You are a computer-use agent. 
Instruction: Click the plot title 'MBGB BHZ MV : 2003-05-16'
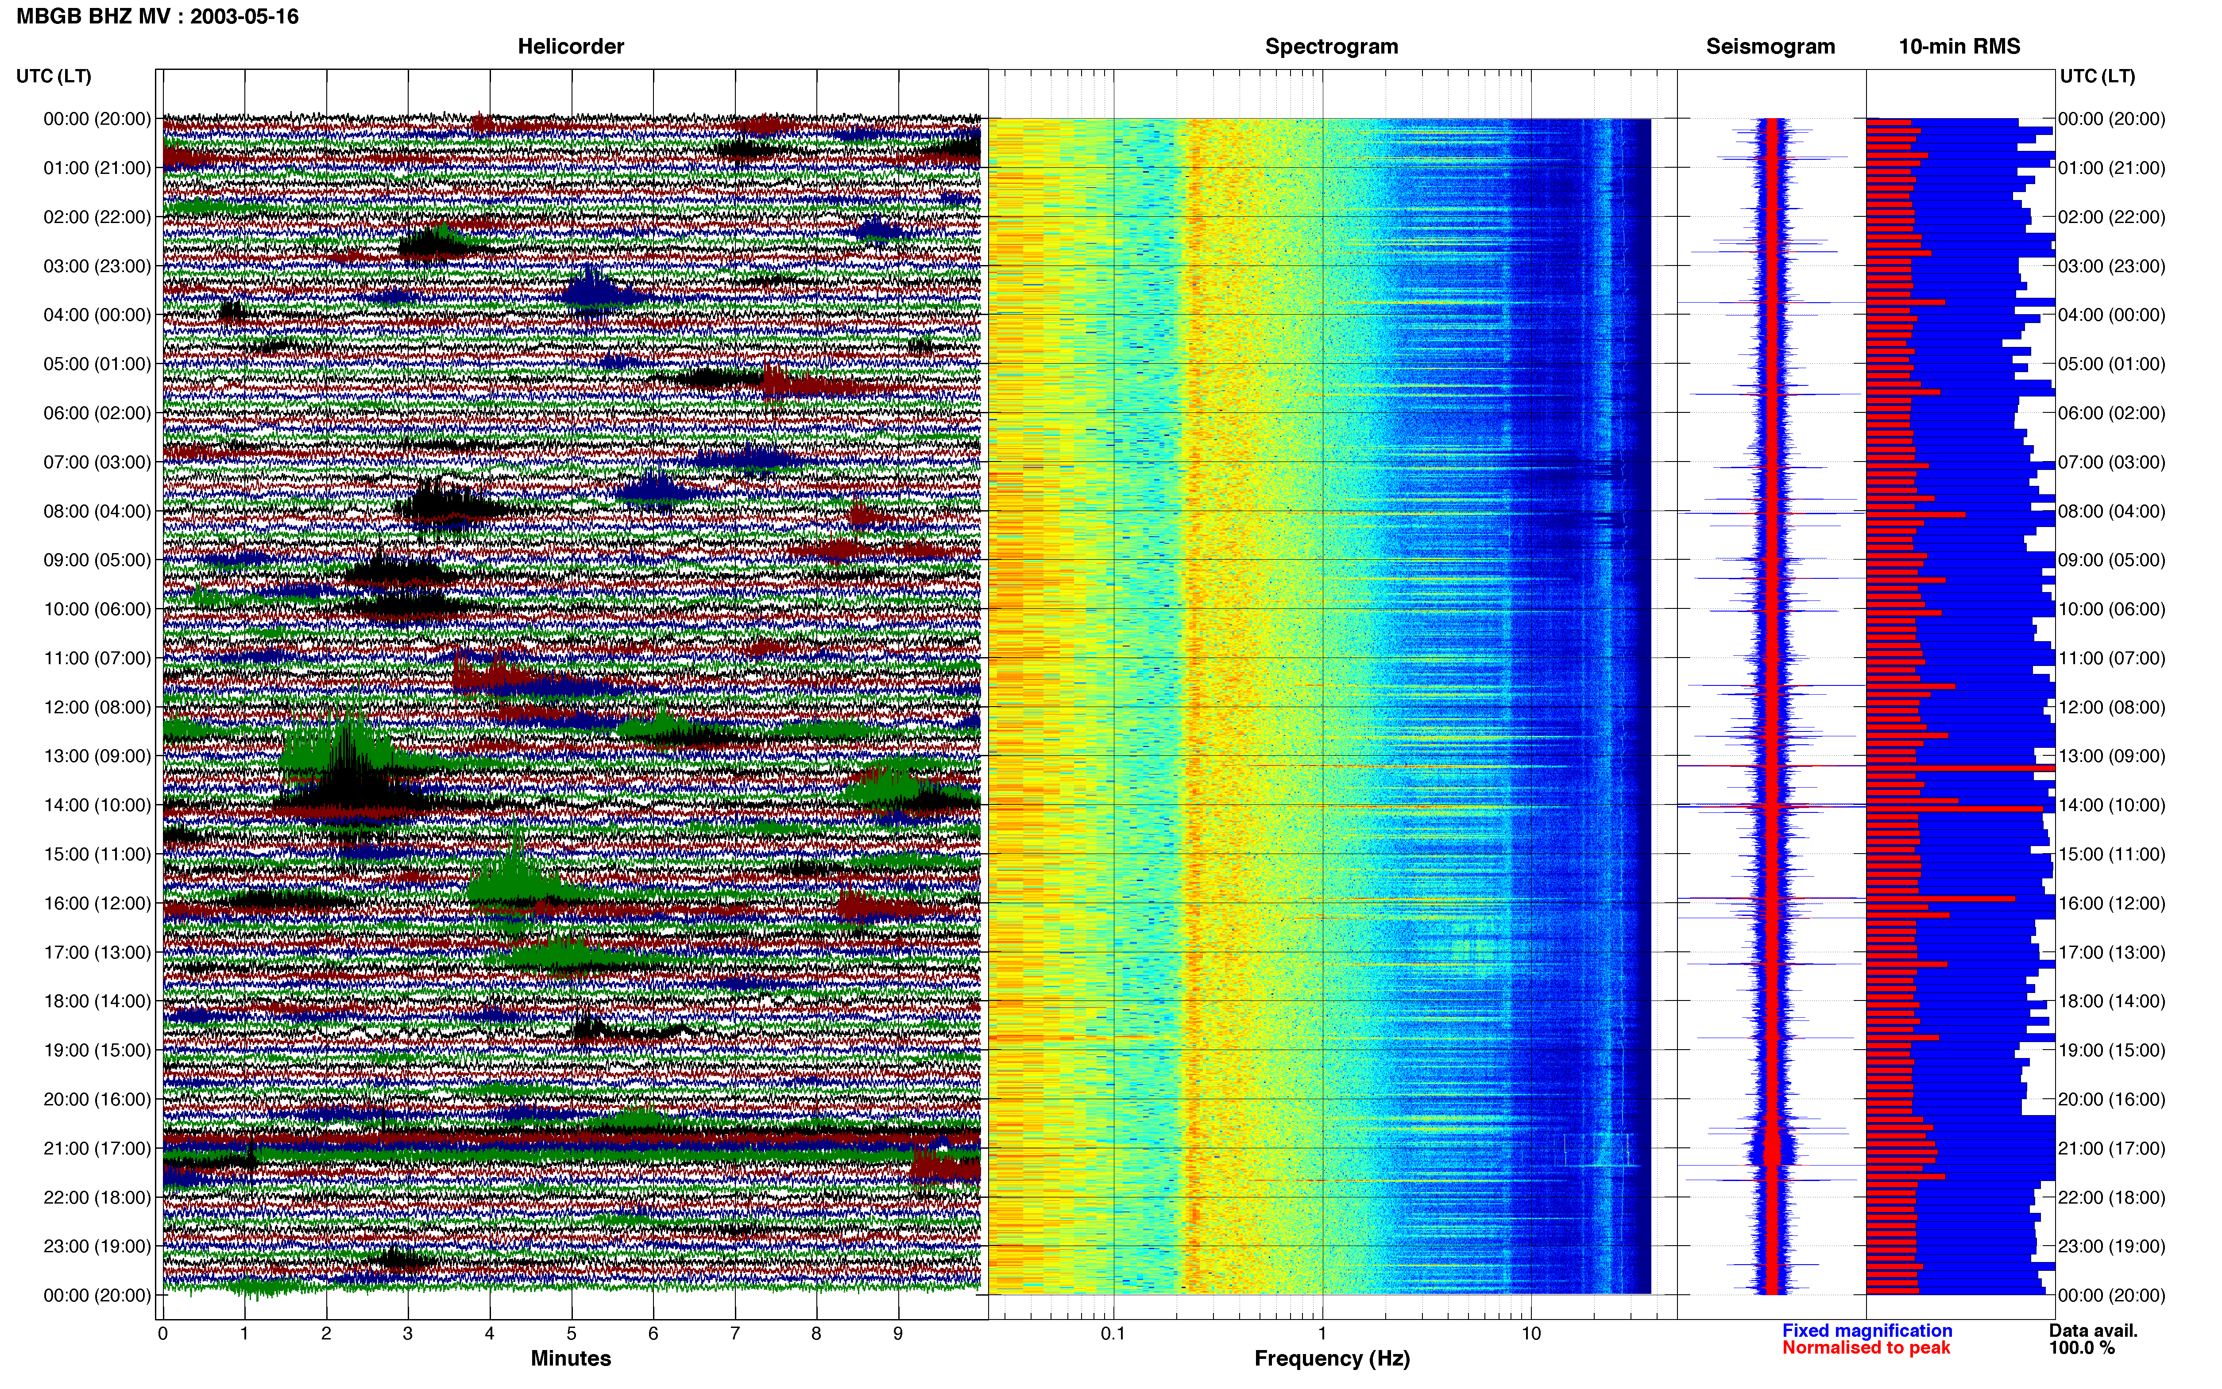tap(157, 15)
